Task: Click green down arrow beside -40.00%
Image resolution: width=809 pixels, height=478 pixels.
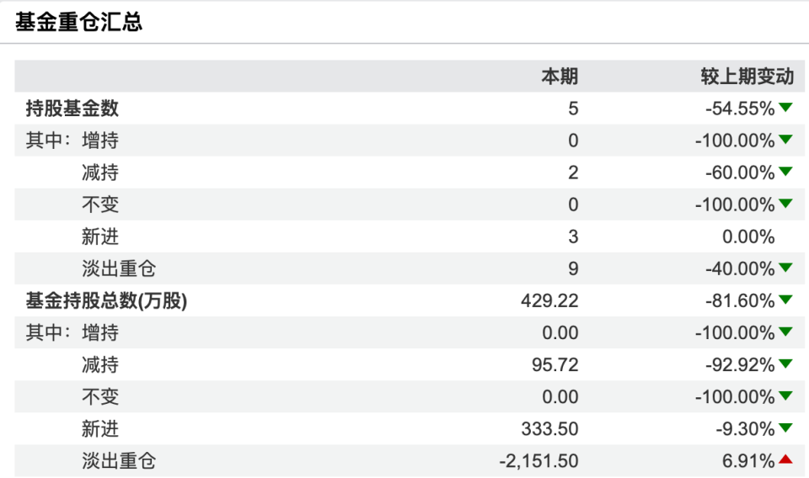Action: (x=785, y=268)
